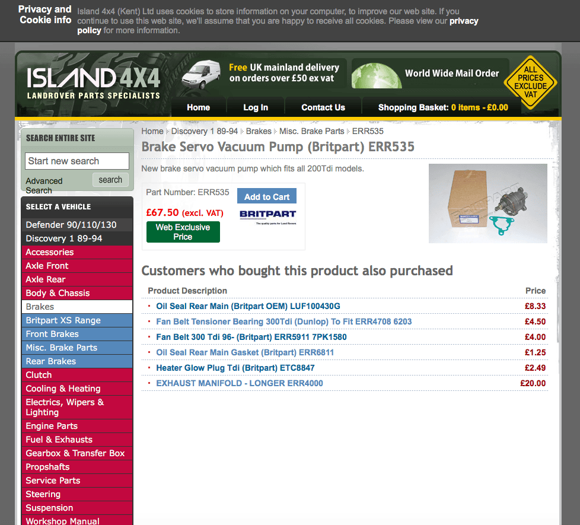Image resolution: width=580 pixels, height=525 pixels.
Task: Open Britpart XS Range subcategory
Action: (77, 320)
